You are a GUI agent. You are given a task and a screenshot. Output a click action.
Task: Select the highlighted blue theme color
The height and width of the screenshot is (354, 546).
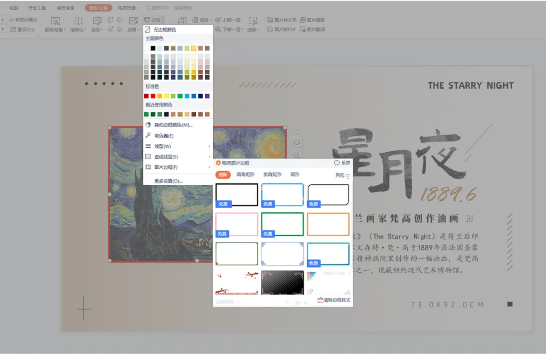coord(173,48)
